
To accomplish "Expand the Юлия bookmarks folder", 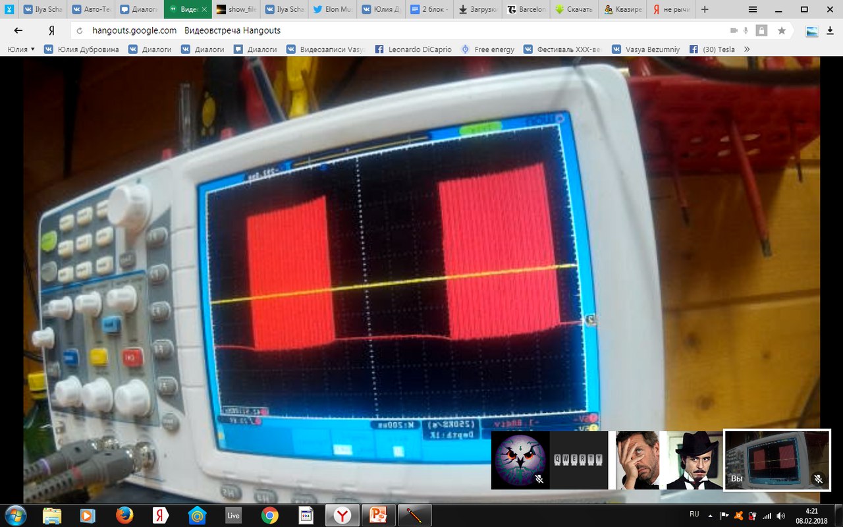I will point(21,49).
